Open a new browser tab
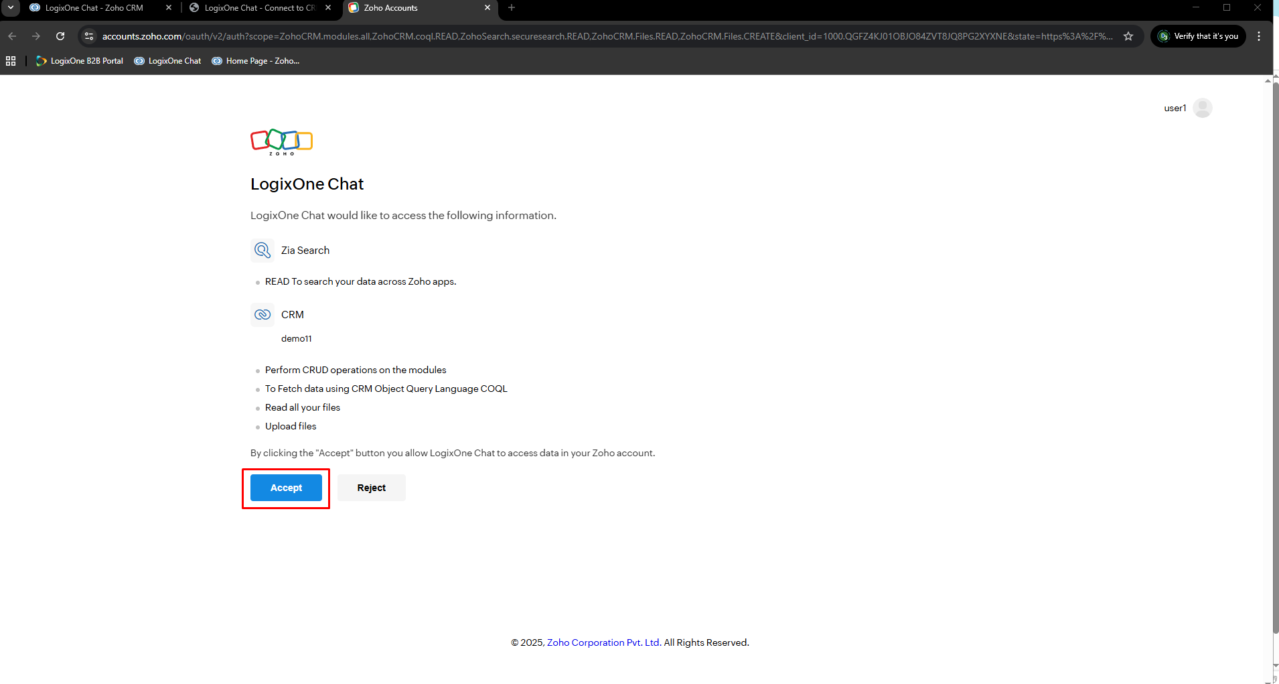Image resolution: width=1279 pixels, height=684 pixels. point(512,8)
